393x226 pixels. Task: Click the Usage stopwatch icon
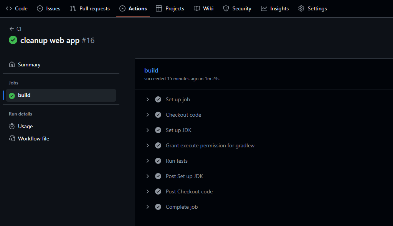(x=12, y=126)
